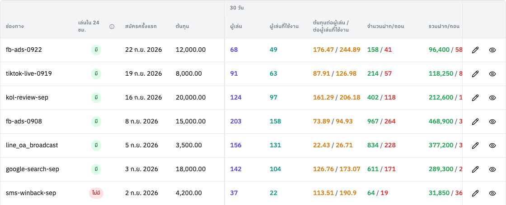Select the kol-review-sep channel name
This screenshot has height=205, width=506.
coord(27,97)
